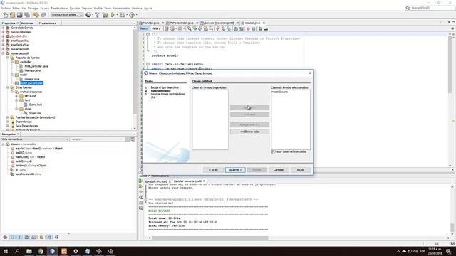Image resolution: width=456 pixels, height=256 pixels.
Task: Toggle the fifth filter icon at the Navigator bottom
Action: pyautogui.click(x=33, y=237)
